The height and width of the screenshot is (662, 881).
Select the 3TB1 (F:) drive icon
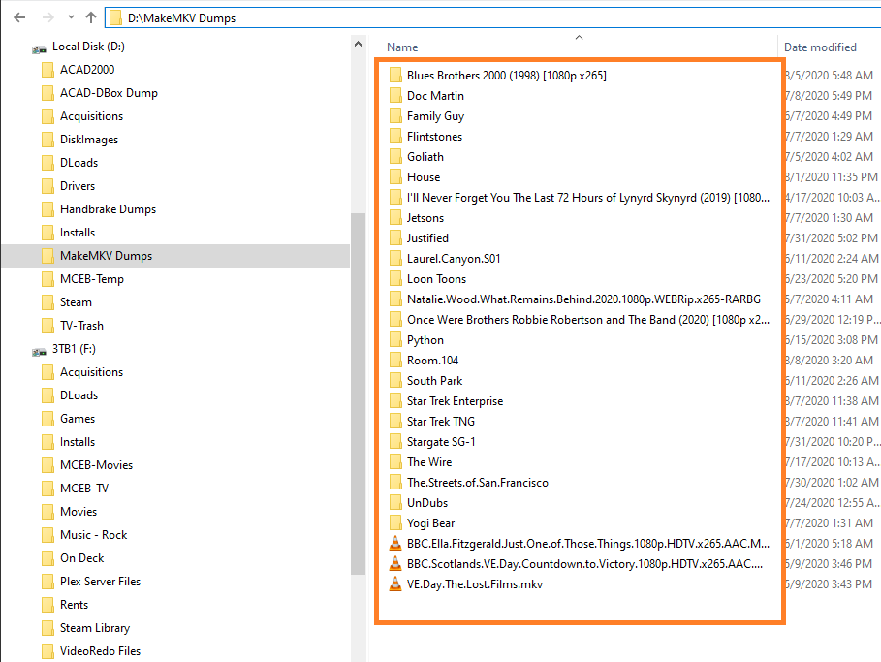[39, 351]
